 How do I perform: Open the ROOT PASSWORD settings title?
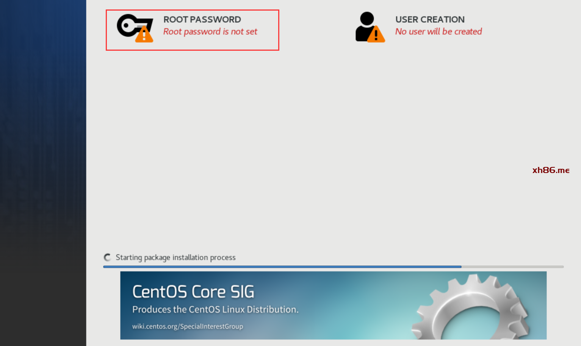pos(202,19)
